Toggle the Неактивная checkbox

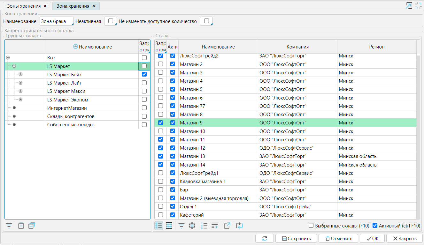coord(111,21)
